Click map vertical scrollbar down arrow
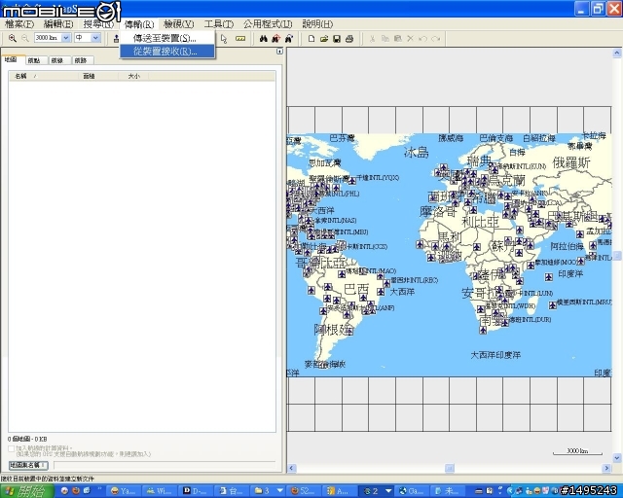Screen dimensions: 623x498 click(616, 458)
